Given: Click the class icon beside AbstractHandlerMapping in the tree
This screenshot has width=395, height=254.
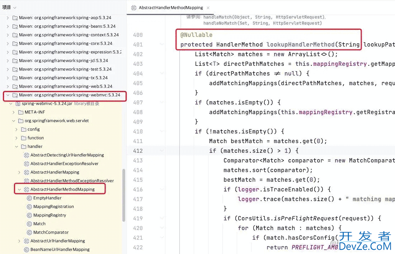Looking at the screenshot, I should (27, 172).
